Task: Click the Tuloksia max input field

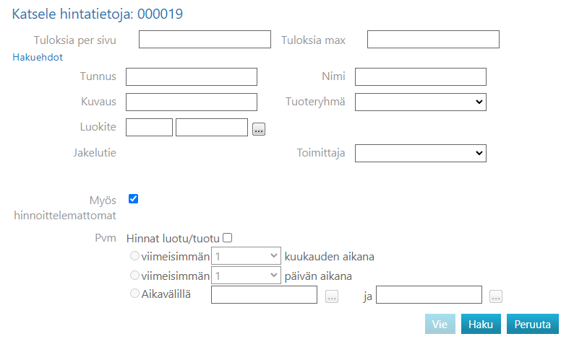Action: click(x=433, y=40)
